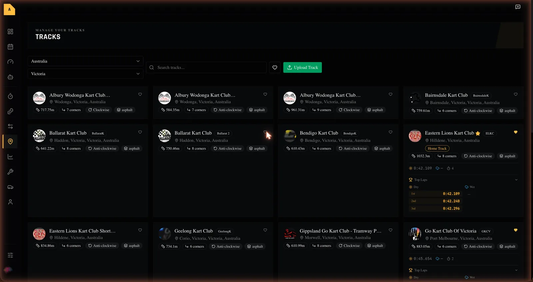Click the pink dotted avatar at sidebar bottom
This screenshot has height=282, width=533.
tap(8, 269)
